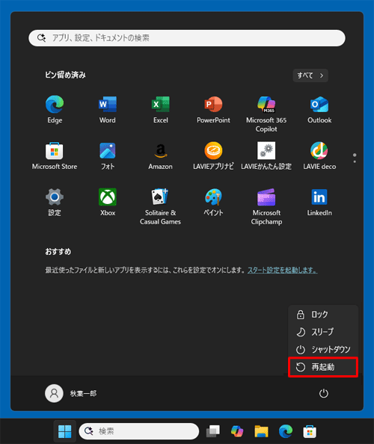Open Copilot from the taskbar

tap(237, 431)
